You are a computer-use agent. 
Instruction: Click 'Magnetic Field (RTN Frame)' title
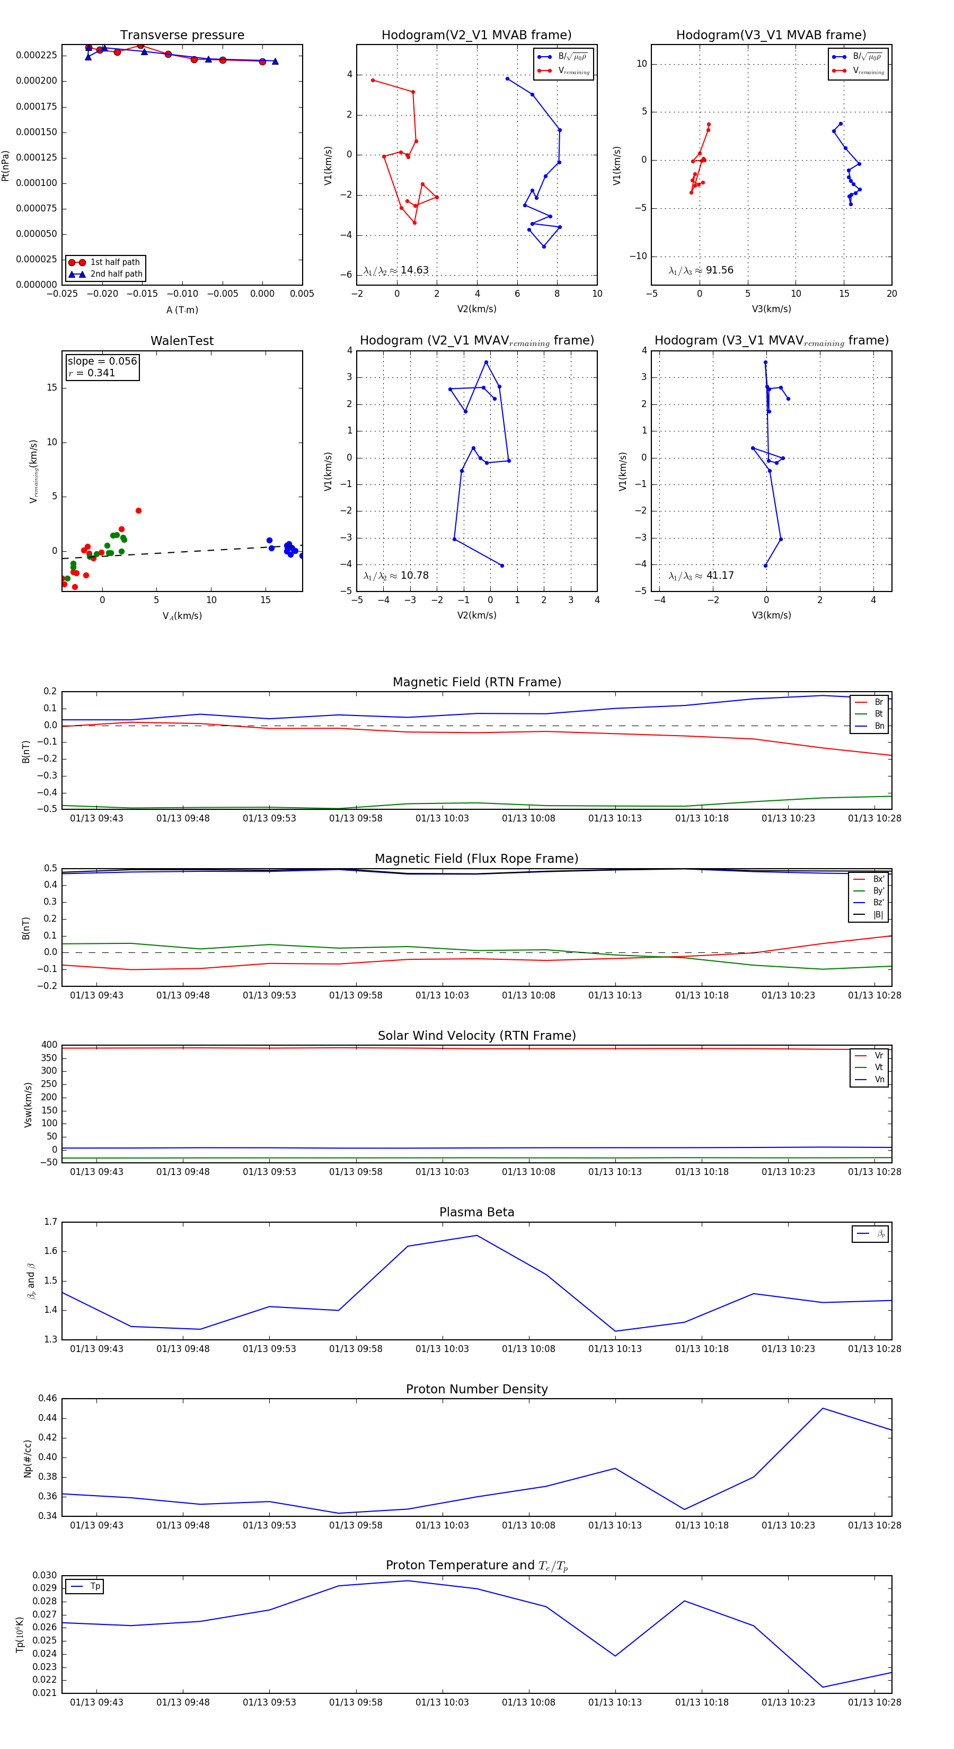pyautogui.click(x=476, y=682)
